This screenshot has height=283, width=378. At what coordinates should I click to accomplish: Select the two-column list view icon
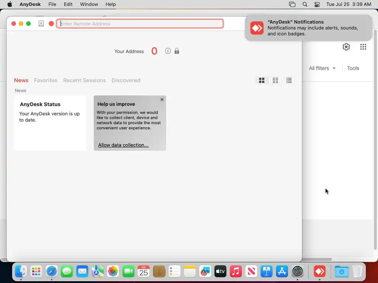click(x=275, y=80)
